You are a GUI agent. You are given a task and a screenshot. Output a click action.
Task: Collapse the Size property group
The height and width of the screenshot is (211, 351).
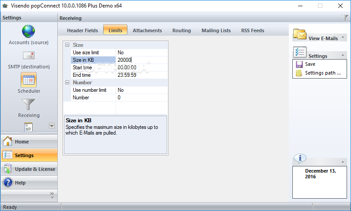tap(67, 45)
